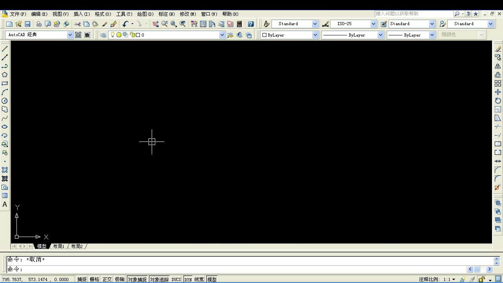
Task: Select the Rectangle drawing tool
Action: [x=5, y=83]
